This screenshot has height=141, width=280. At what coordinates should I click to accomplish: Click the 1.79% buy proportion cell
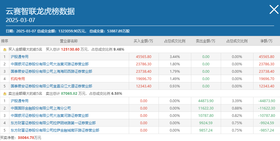pyautogui.click(x=175, y=72)
